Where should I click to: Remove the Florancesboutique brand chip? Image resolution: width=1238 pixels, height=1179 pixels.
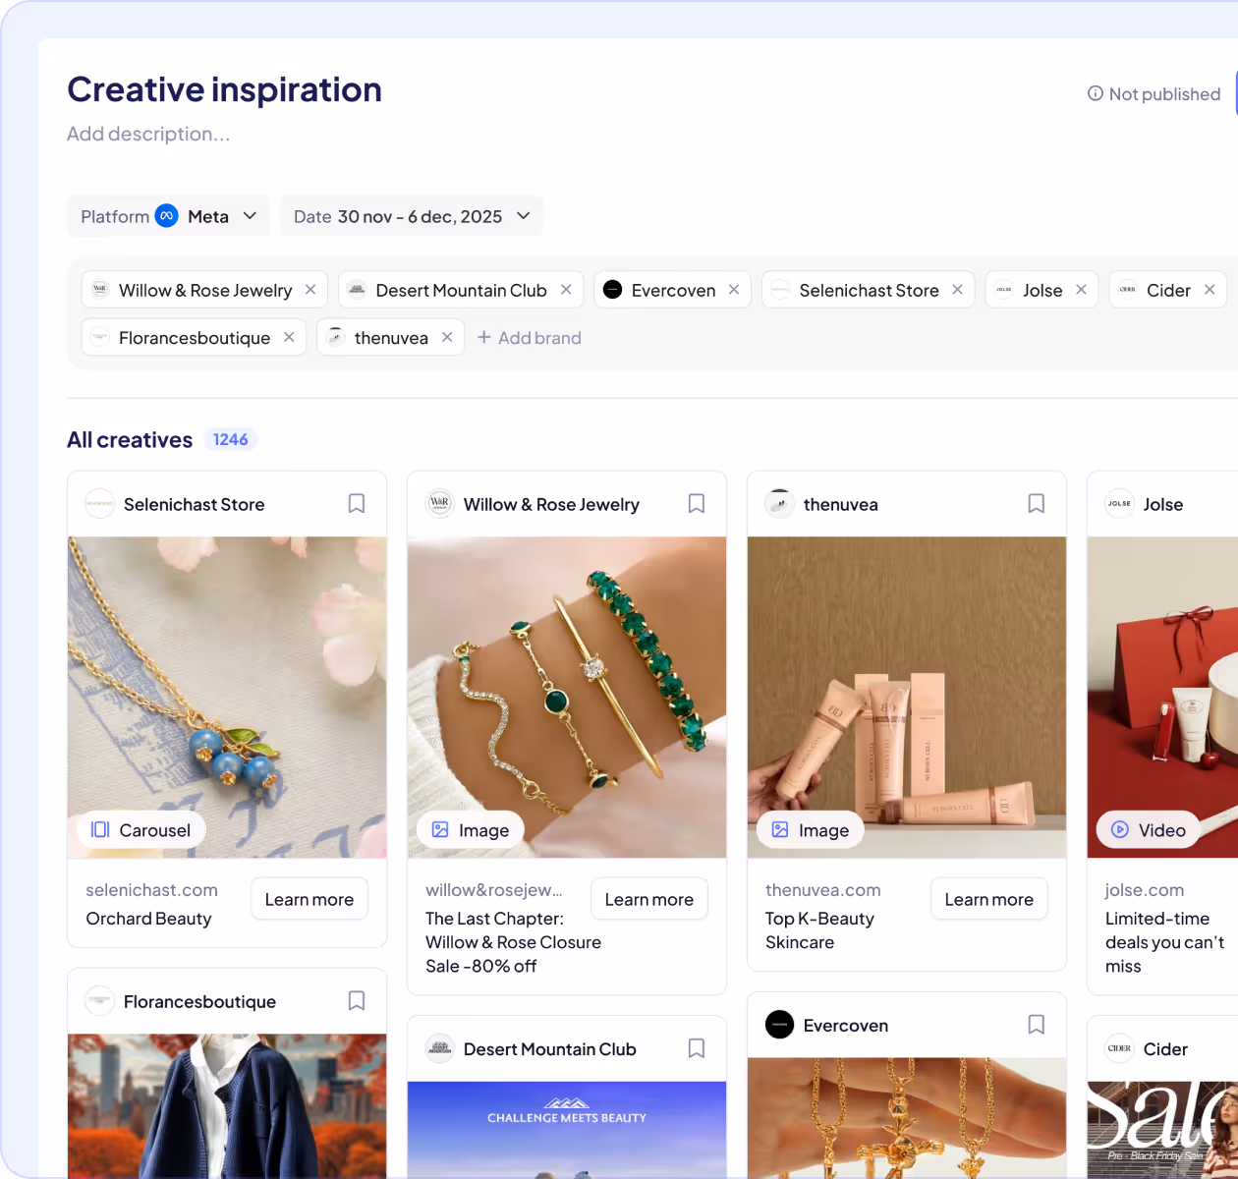tap(289, 337)
